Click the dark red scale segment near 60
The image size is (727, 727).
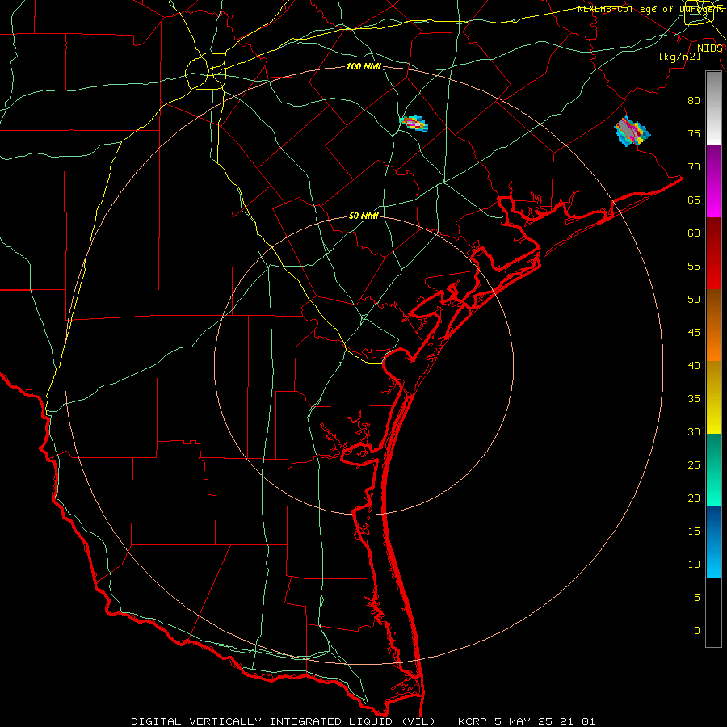click(713, 236)
